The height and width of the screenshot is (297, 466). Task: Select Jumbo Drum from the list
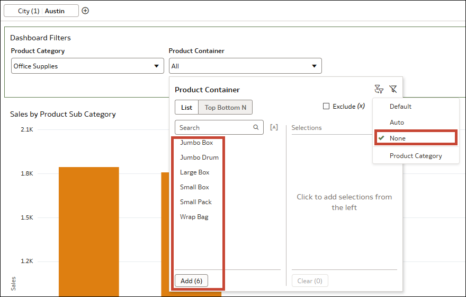pos(199,158)
